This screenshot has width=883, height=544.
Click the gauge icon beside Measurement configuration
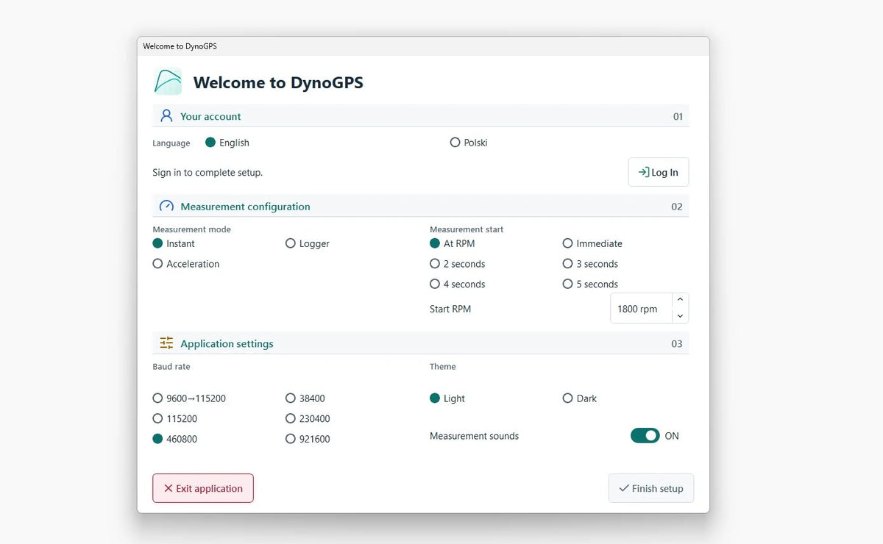(x=166, y=207)
